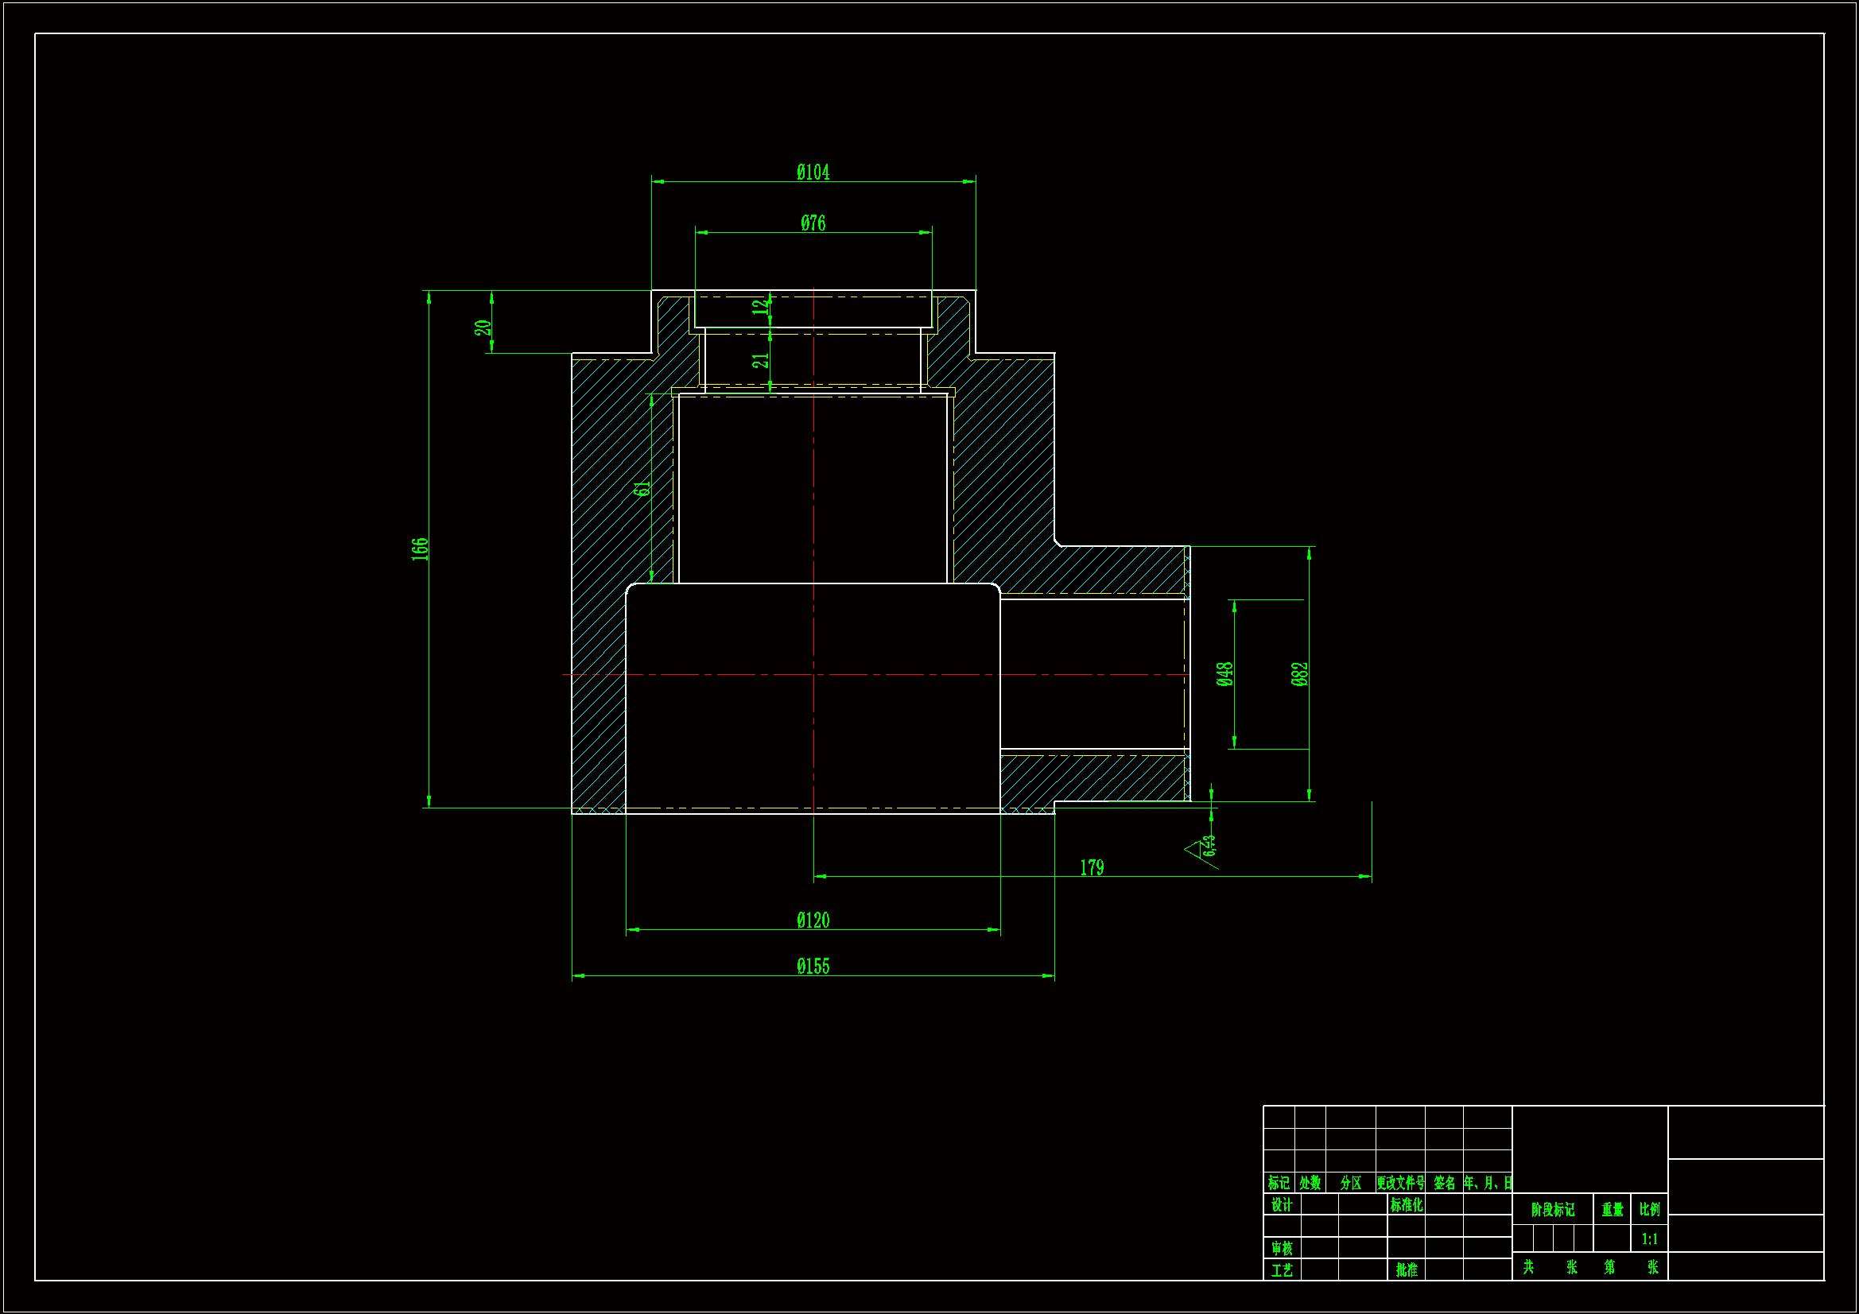Click the 更改文件号 column header
The width and height of the screenshot is (1859, 1314).
pos(1401,1183)
